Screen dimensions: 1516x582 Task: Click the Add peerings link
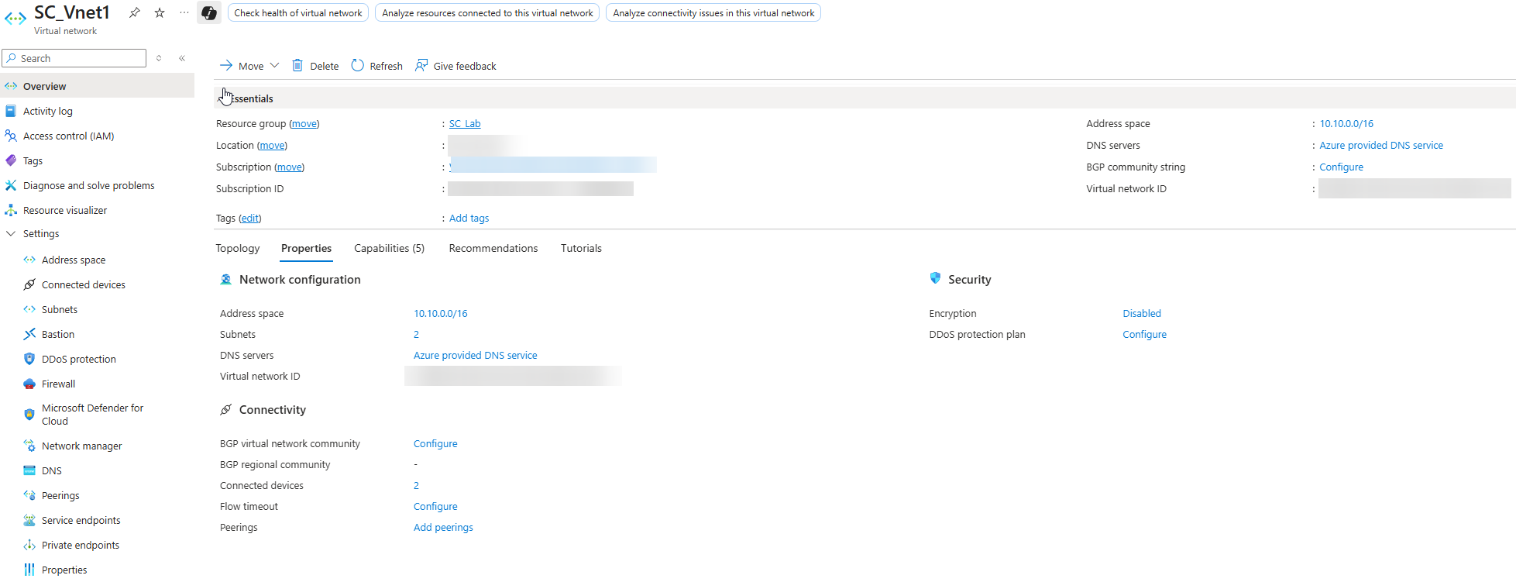tap(443, 527)
